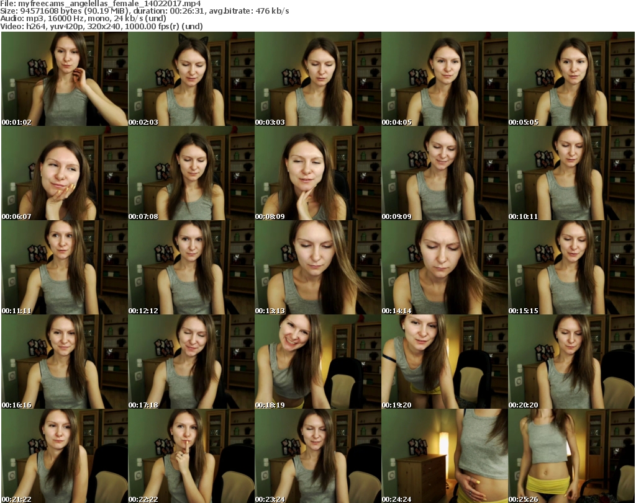Pick the frame stamped 00:14:14

coord(445,268)
